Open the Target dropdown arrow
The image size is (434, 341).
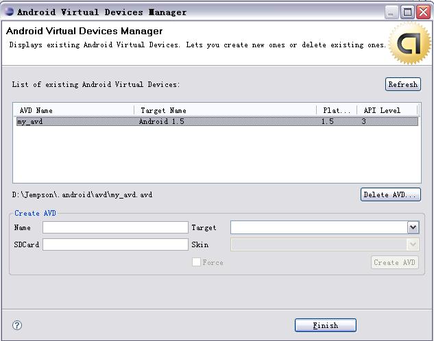tap(413, 228)
